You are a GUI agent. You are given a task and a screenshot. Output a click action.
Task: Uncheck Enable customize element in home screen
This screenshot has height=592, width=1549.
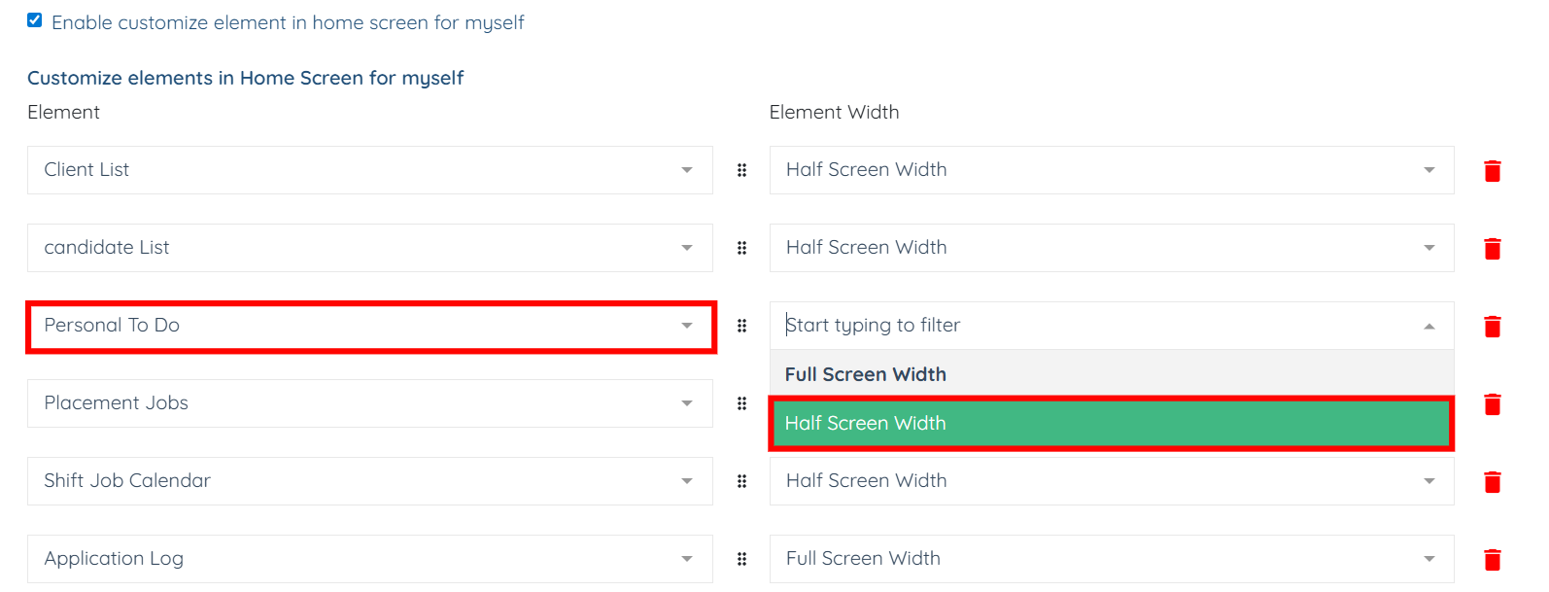pyautogui.click(x=35, y=20)
